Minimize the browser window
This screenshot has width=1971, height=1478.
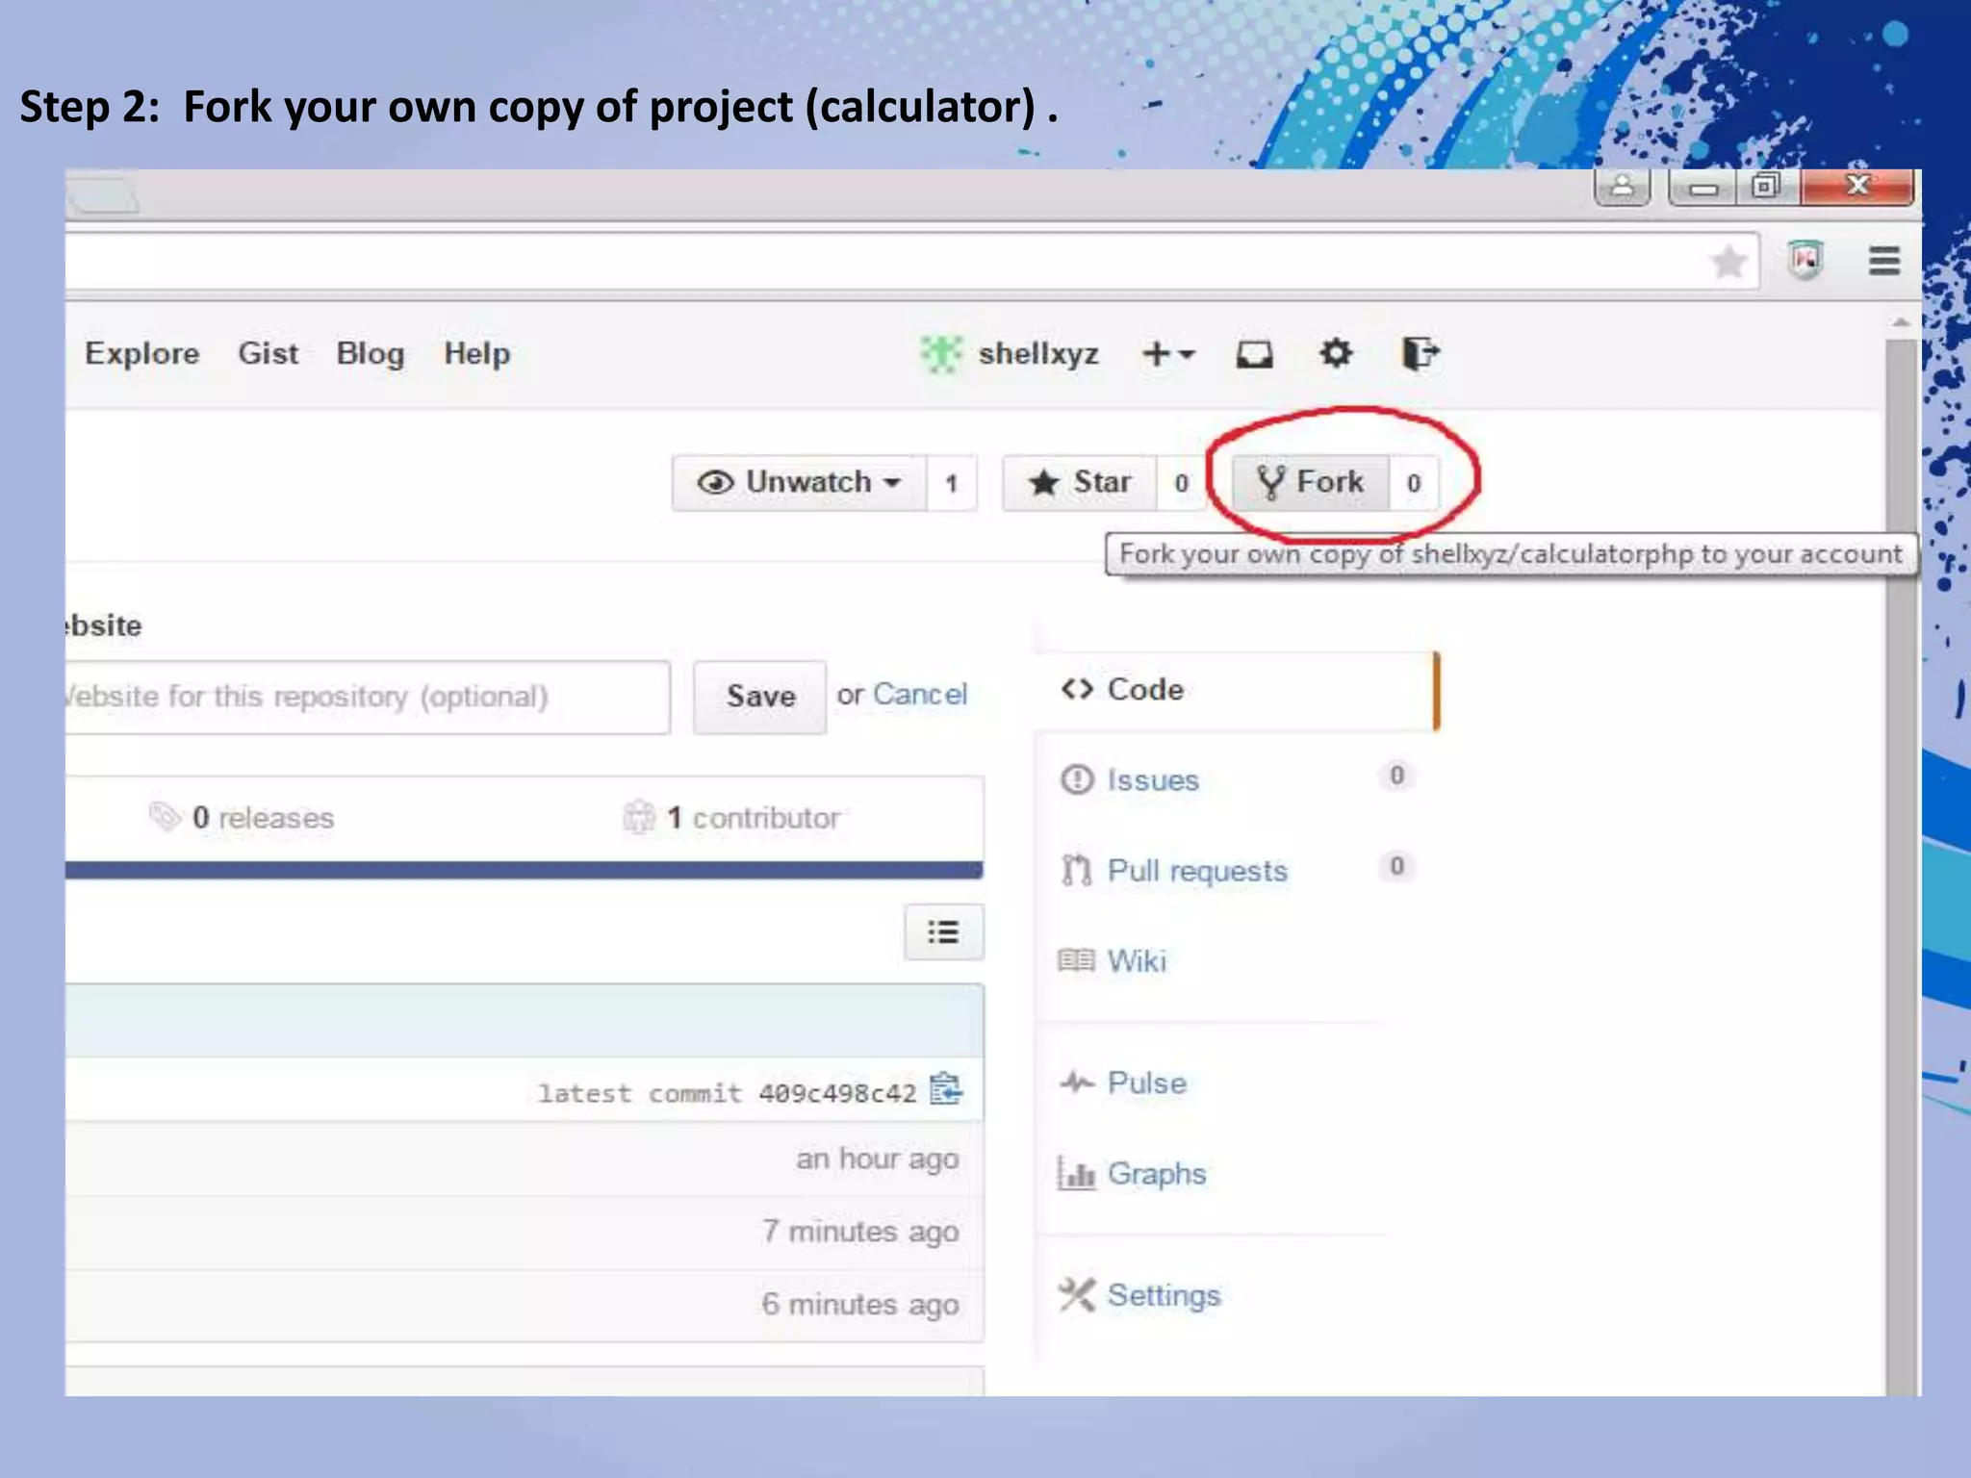pyautogui.click(x=1704, y=187)
